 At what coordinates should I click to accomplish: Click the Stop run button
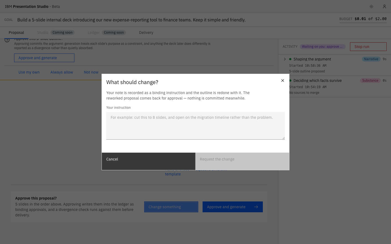[368, 47]
